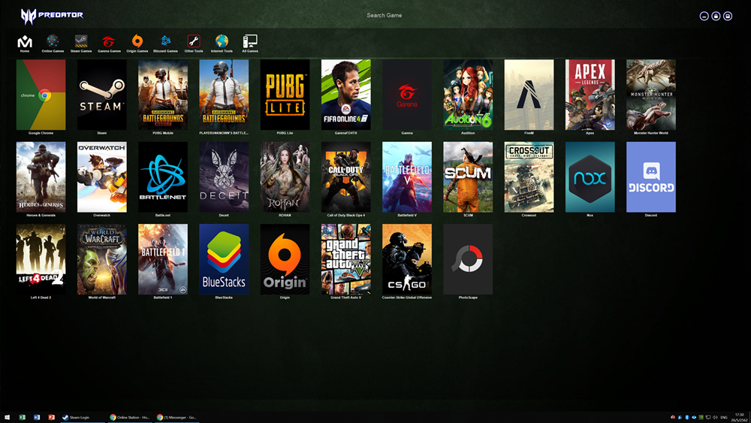Open the Windows Start menu
751x423 pixels.
click(x=8, y=417)
